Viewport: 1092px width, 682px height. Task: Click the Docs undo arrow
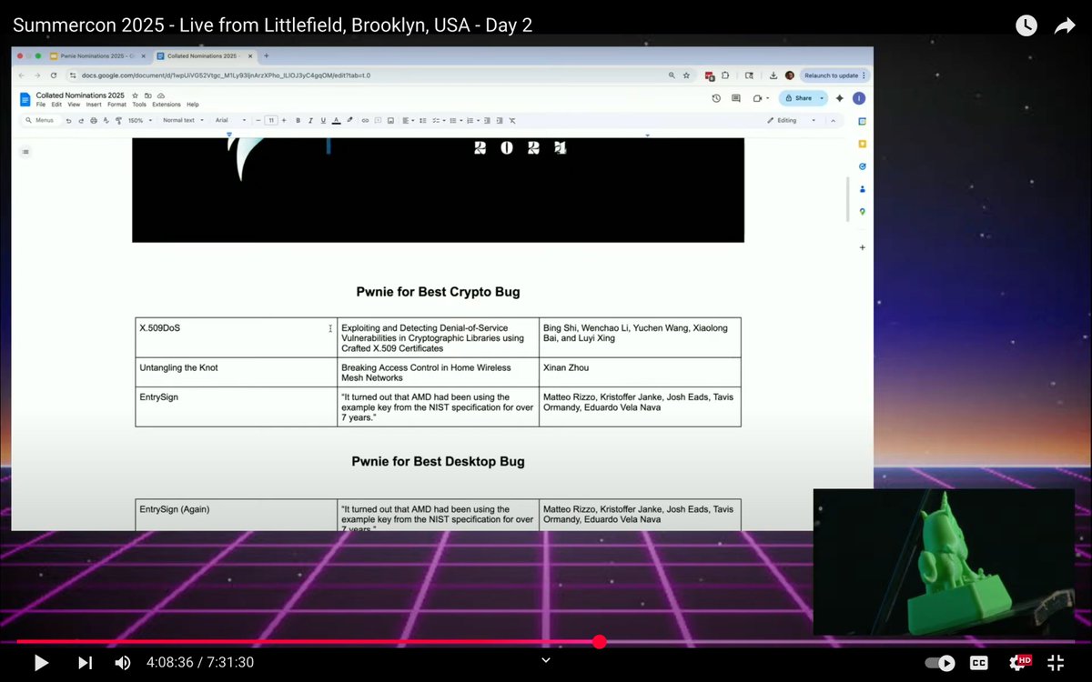point(68,120)
